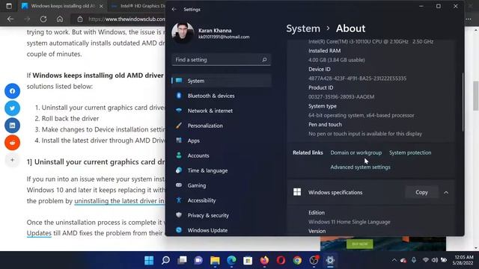Open taskbar Search
The width and height of the screenshot is (479, 269).
[x=165, y=260]
